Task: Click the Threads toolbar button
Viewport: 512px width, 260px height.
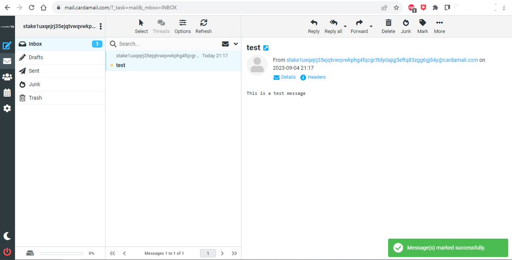Action: (x=161, y=26)
